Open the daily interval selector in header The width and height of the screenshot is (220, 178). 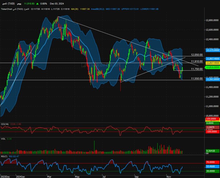[x=19, y=4]
